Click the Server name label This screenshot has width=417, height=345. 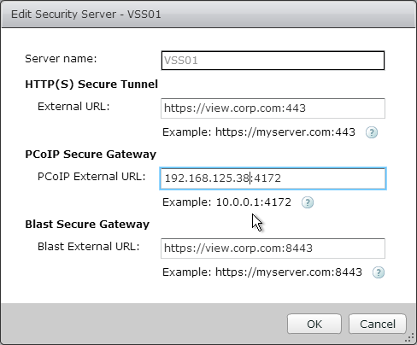pos(61,59)
